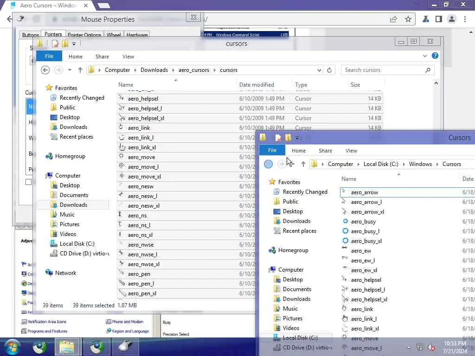Click up arrow in Cursors C: window
This screenshot has width=475, height=356.
tap(303, 164)
